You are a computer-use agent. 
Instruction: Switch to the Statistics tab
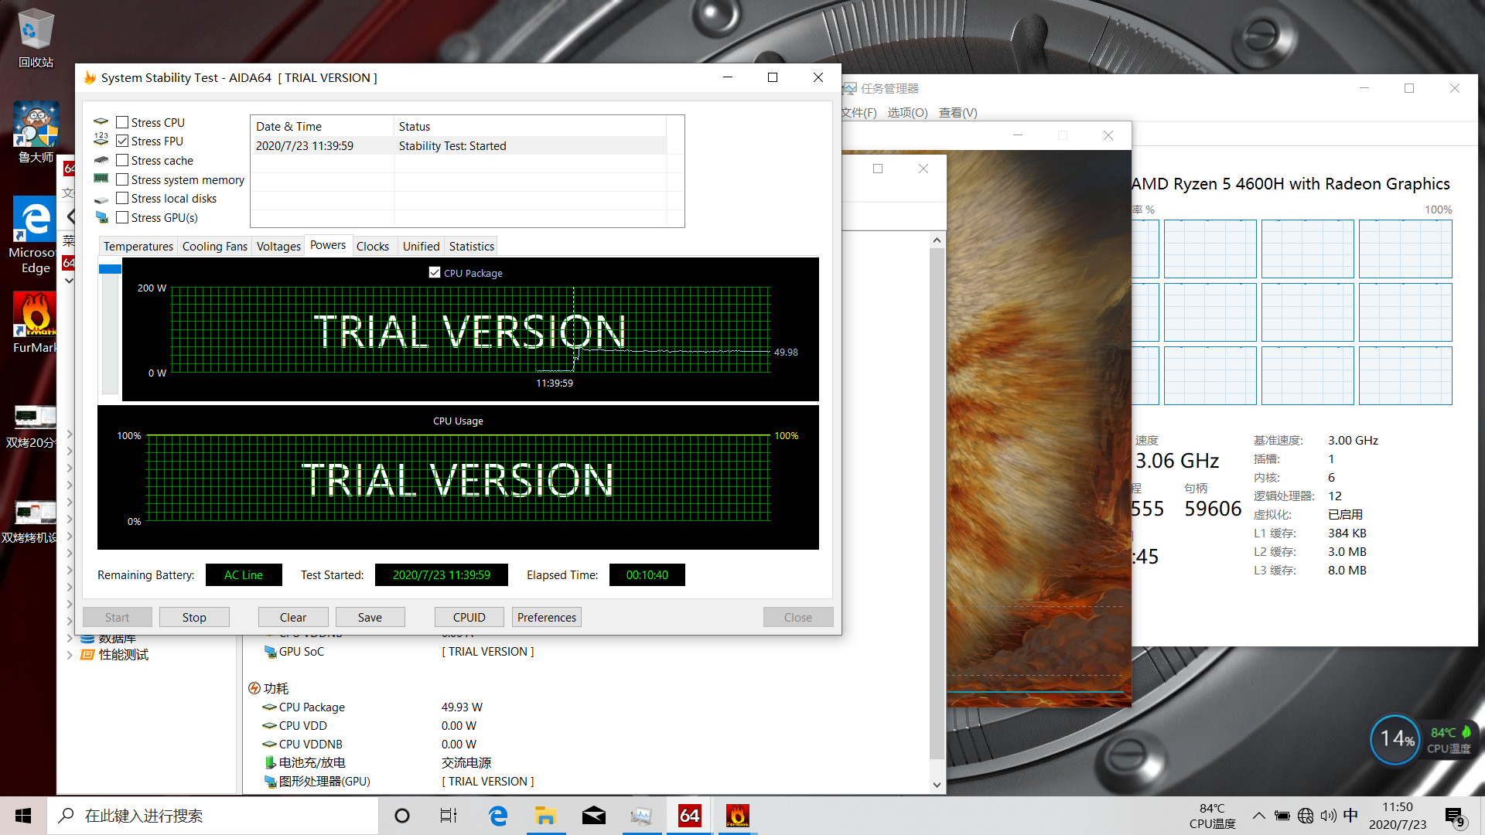(x=472, y=246)
